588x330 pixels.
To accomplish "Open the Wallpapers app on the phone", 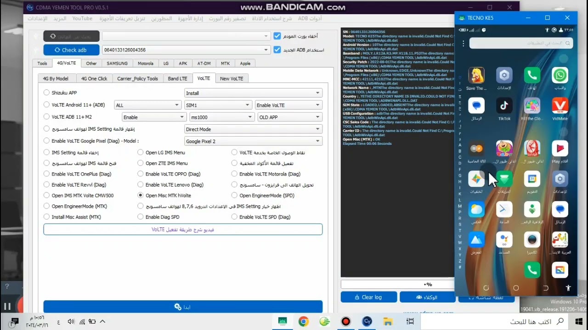I will coord(476,179).
